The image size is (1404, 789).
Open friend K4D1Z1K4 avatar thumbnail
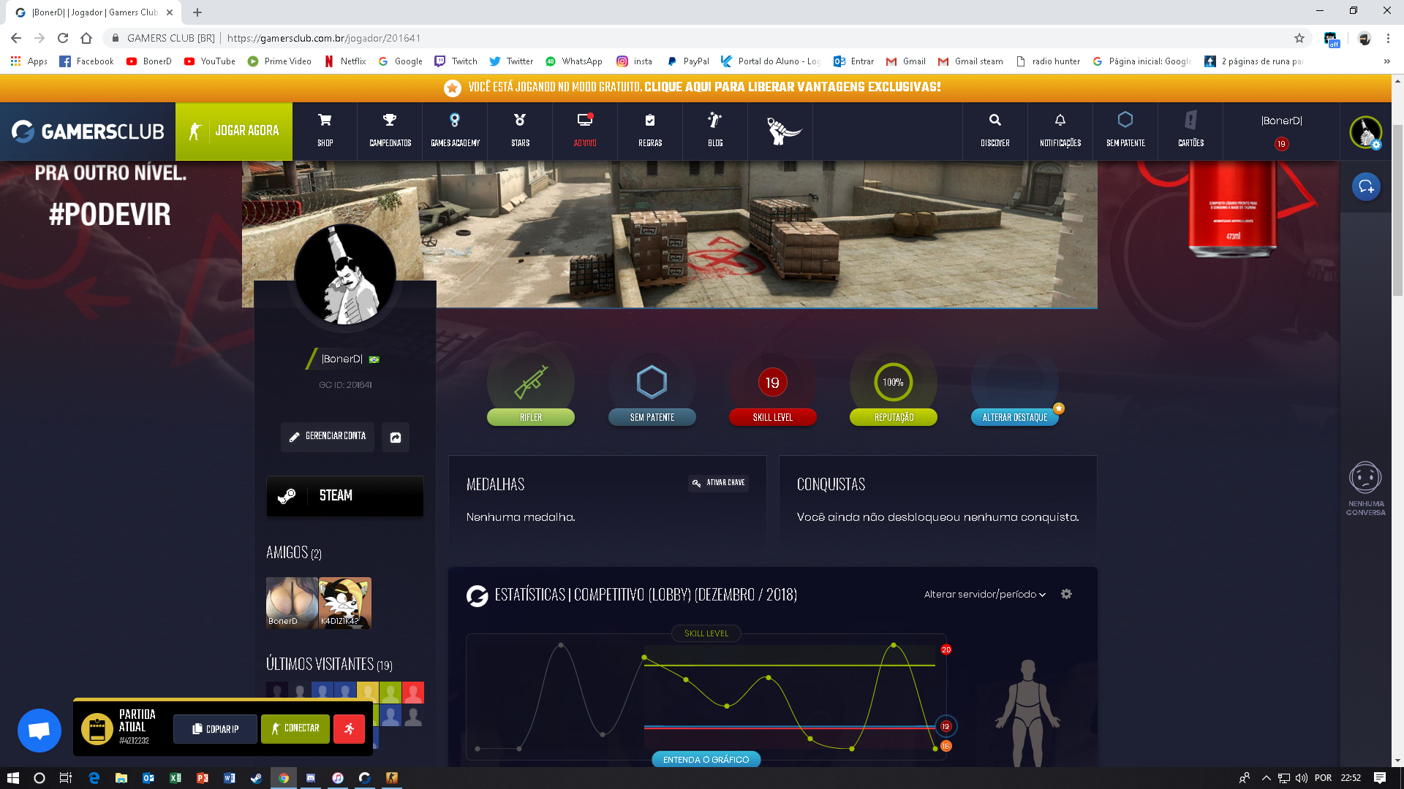(x=345, y=603)
